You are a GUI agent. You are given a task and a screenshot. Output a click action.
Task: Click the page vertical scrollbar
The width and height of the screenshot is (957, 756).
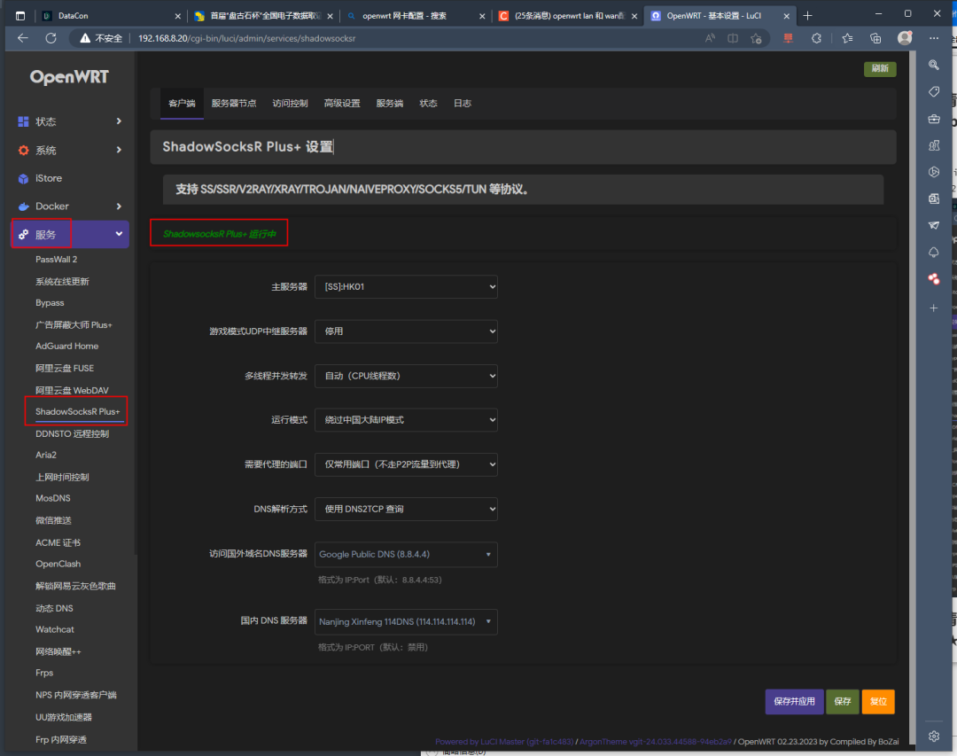[x=913, y=397]
